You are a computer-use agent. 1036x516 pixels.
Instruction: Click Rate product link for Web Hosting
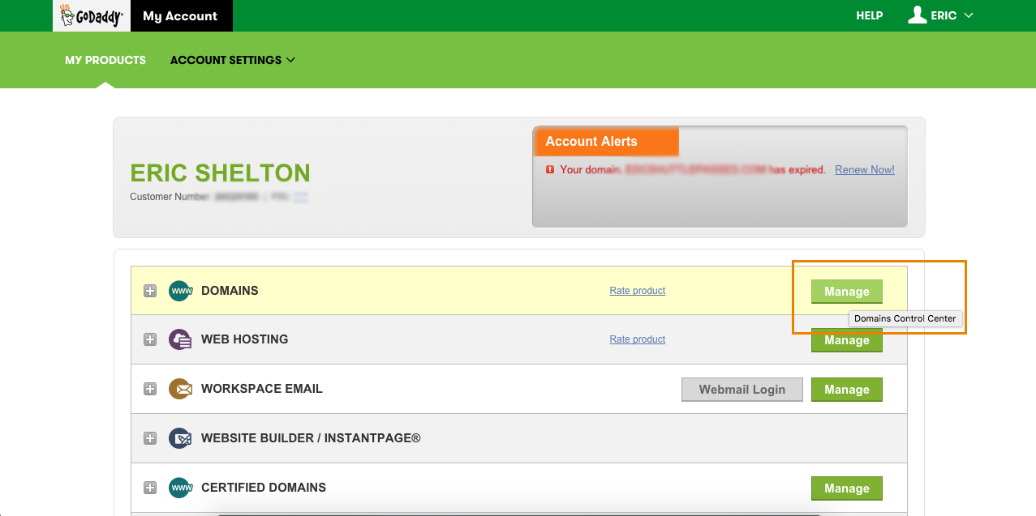[x=637, y=339]
